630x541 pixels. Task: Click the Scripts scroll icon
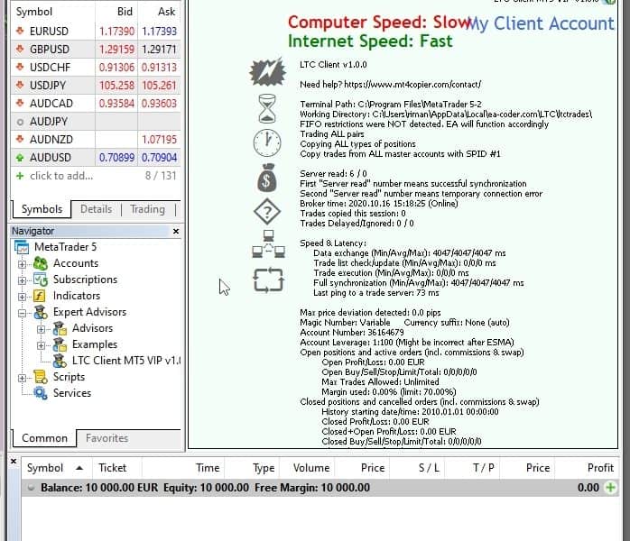coord(41,377)
